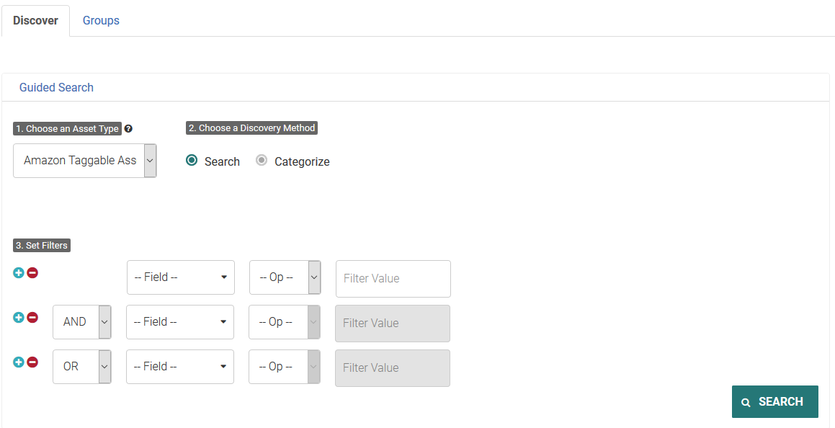Screen dimensions: 835x428
Task: Open the first row Op operator dropdown
Action: [285, 277]
